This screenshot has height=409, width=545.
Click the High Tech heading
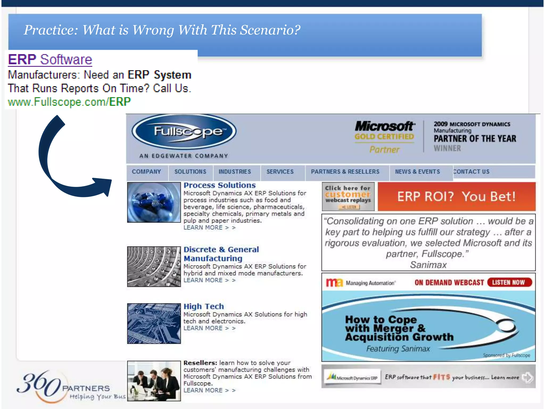point(204,306)
